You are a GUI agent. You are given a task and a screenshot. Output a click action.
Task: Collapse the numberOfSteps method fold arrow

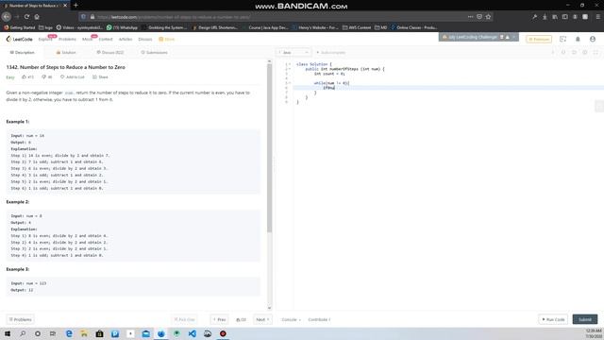tap(290, 69)
